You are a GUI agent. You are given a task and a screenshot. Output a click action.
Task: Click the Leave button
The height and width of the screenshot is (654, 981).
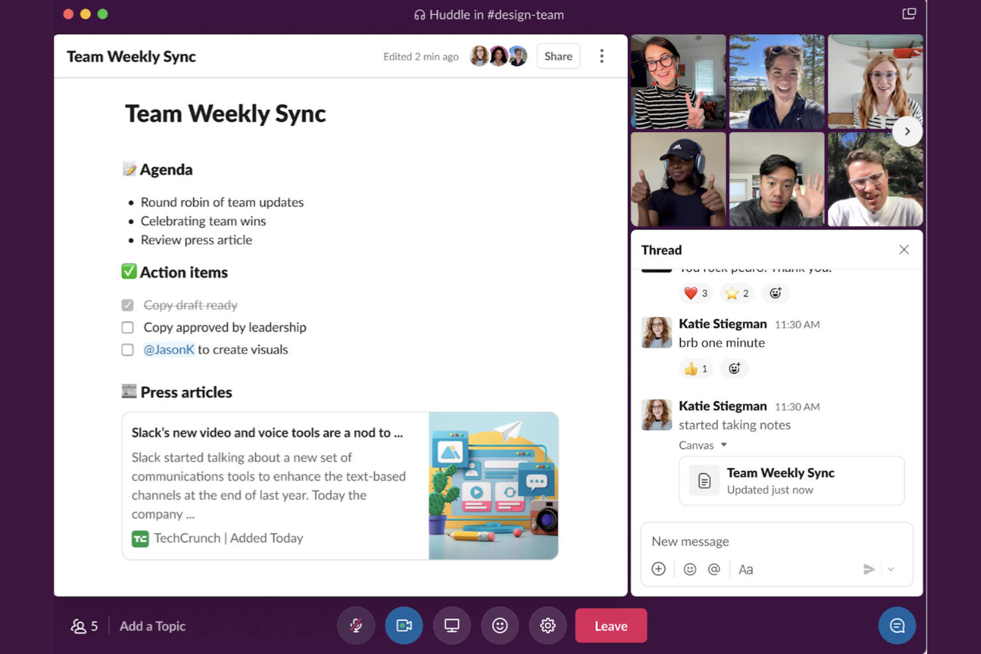610,625
